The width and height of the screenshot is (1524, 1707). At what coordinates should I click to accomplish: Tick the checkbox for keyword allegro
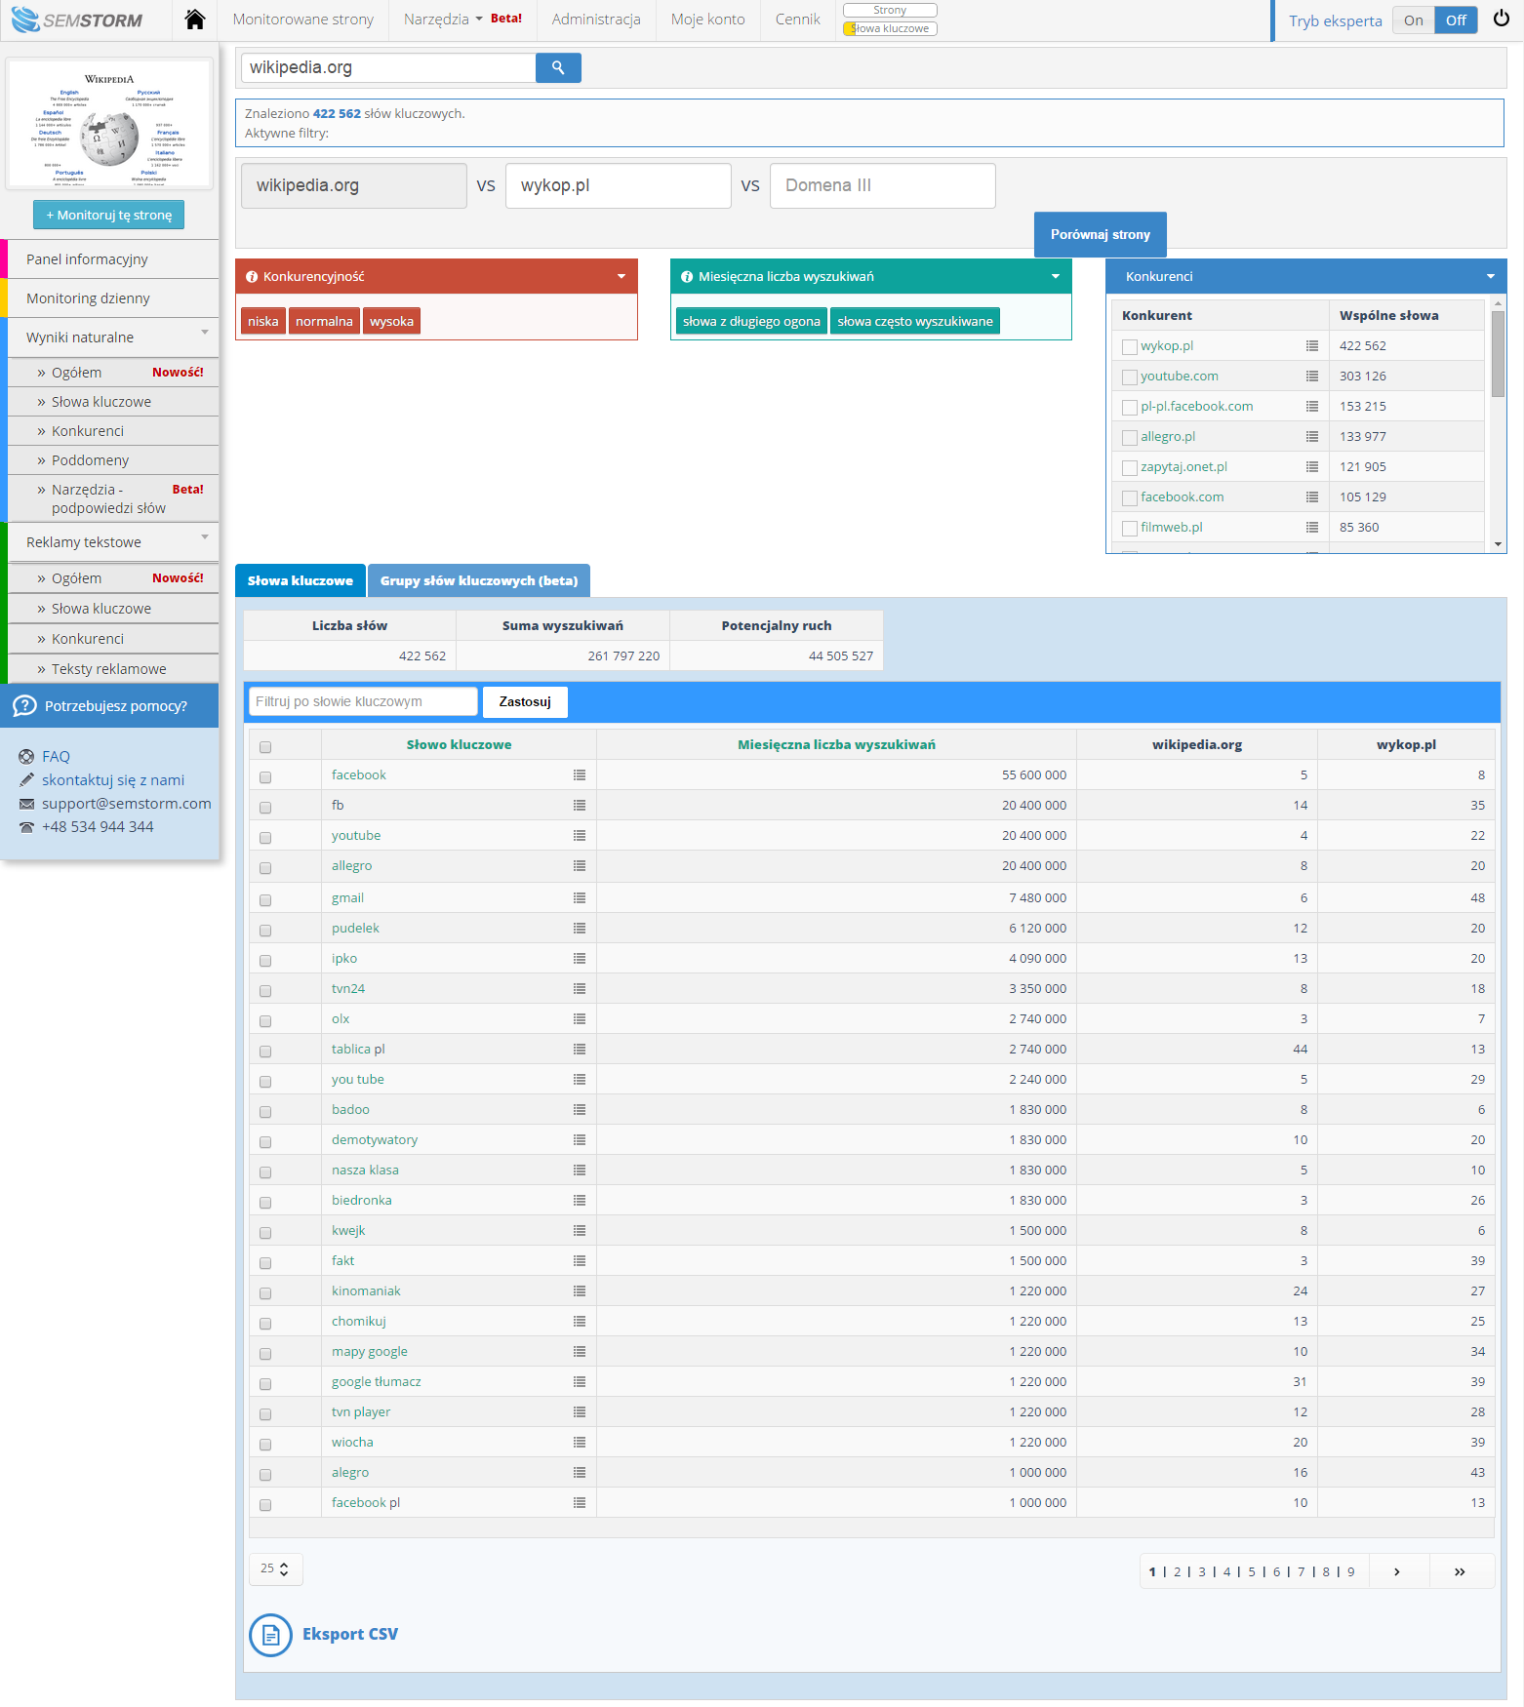click(265, 868)
